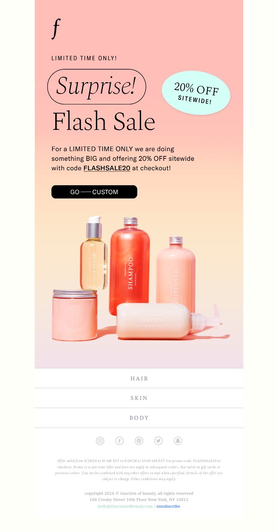Click the 20% OFF SITEWIDE badge

coord(196,93)
